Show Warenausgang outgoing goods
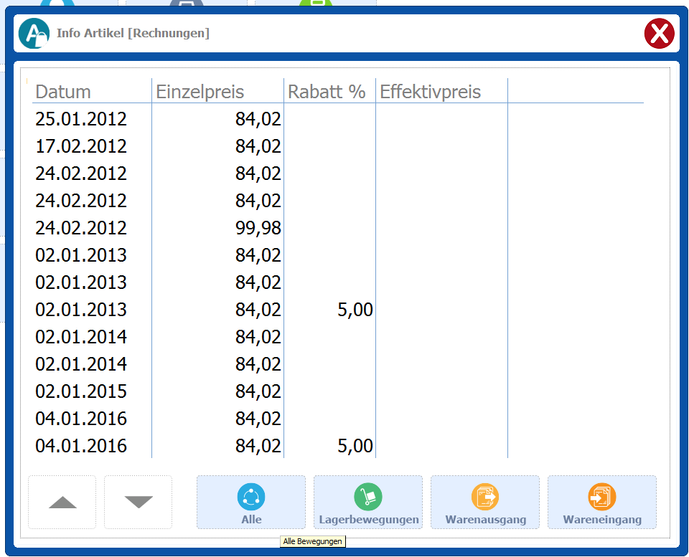Image resolution: width=689 pixels, height=557 pixels. click(x=485, y=503)
